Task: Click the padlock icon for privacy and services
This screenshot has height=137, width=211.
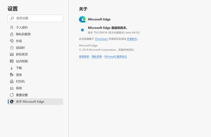Action: (x=12, y=34)
